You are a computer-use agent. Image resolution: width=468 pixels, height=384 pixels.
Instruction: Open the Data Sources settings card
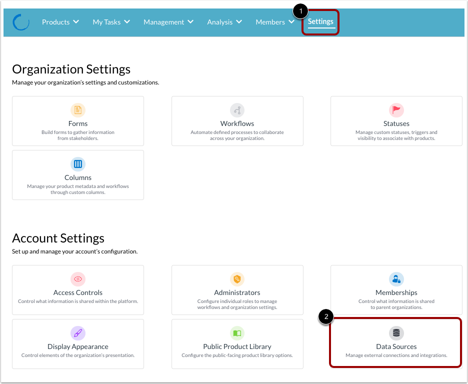396,343
